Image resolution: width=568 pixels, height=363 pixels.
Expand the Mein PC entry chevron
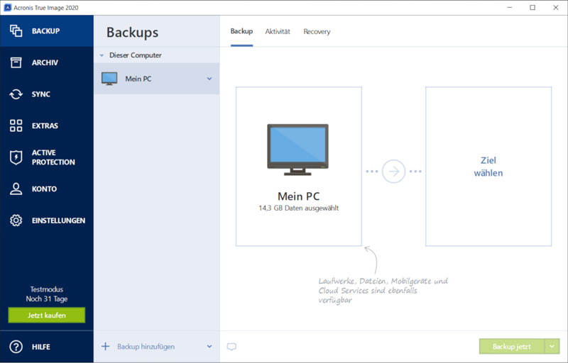pos(209,79)
